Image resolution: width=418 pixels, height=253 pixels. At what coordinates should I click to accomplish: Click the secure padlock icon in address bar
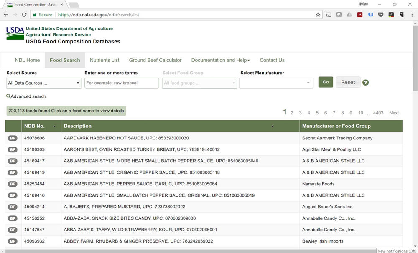(34, 15)
